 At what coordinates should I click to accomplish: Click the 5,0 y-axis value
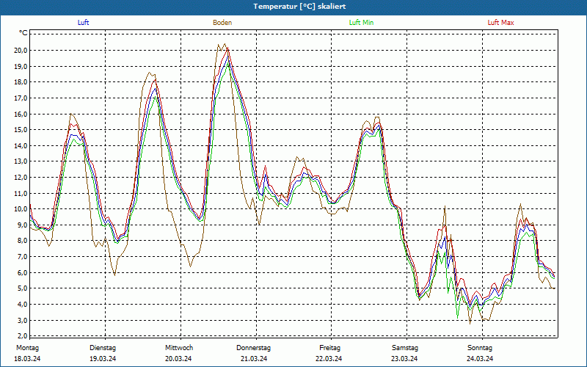click(22, 288)
